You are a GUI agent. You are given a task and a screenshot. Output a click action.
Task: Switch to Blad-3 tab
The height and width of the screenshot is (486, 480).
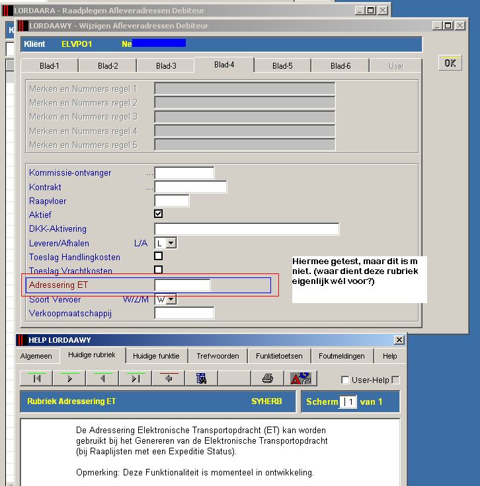(166, 66)
